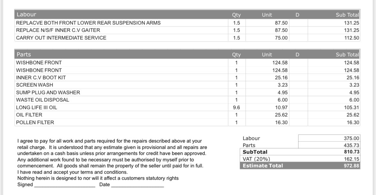The image size is (376, 195).
Task: Click the VAT (20%) value 162.15
Action: [x=352, y=159]
